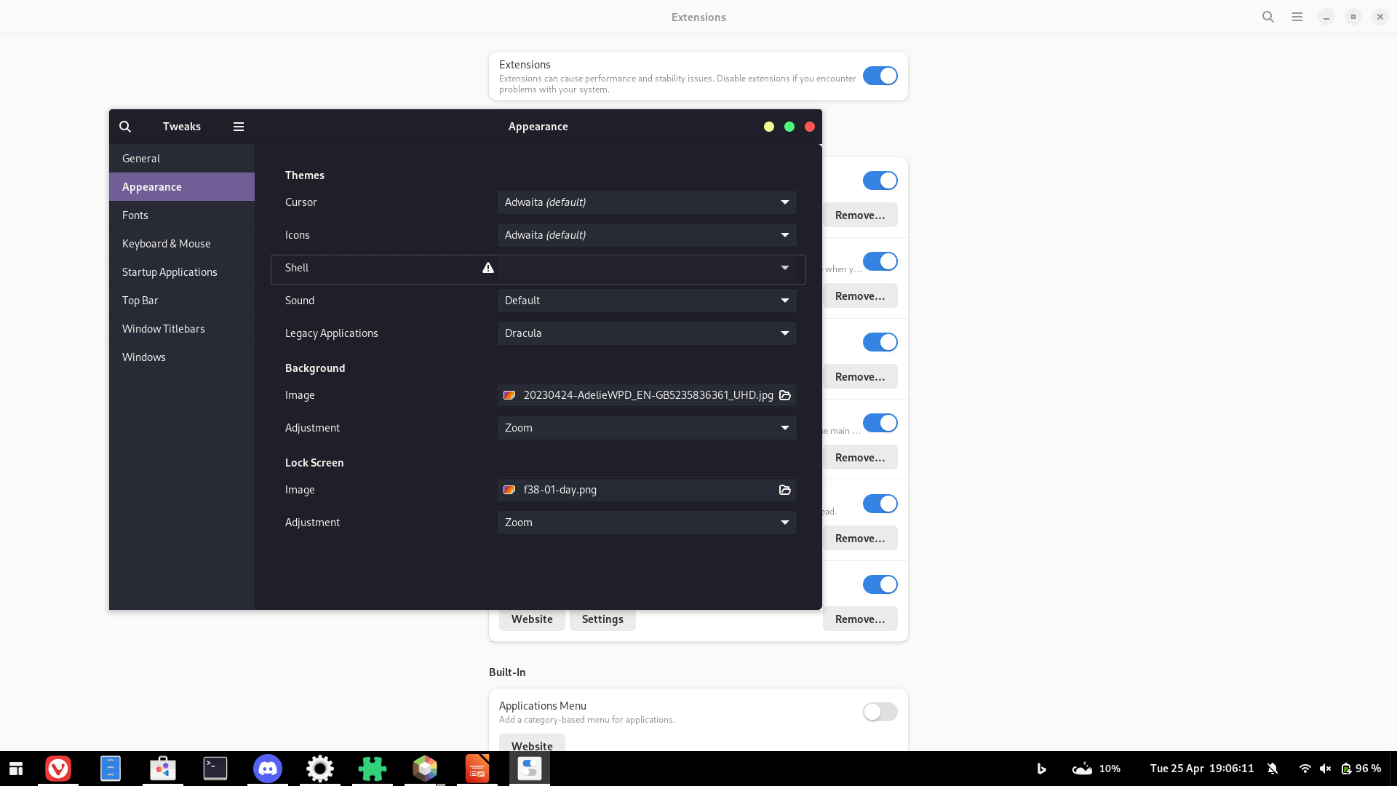Switch to the Fonts section
This screenshot has width=1397, height=786.
click(135, 215)
